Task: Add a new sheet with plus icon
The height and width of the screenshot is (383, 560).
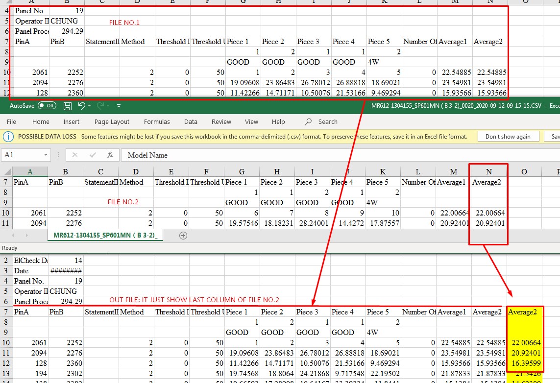Action: coord(183,236)
